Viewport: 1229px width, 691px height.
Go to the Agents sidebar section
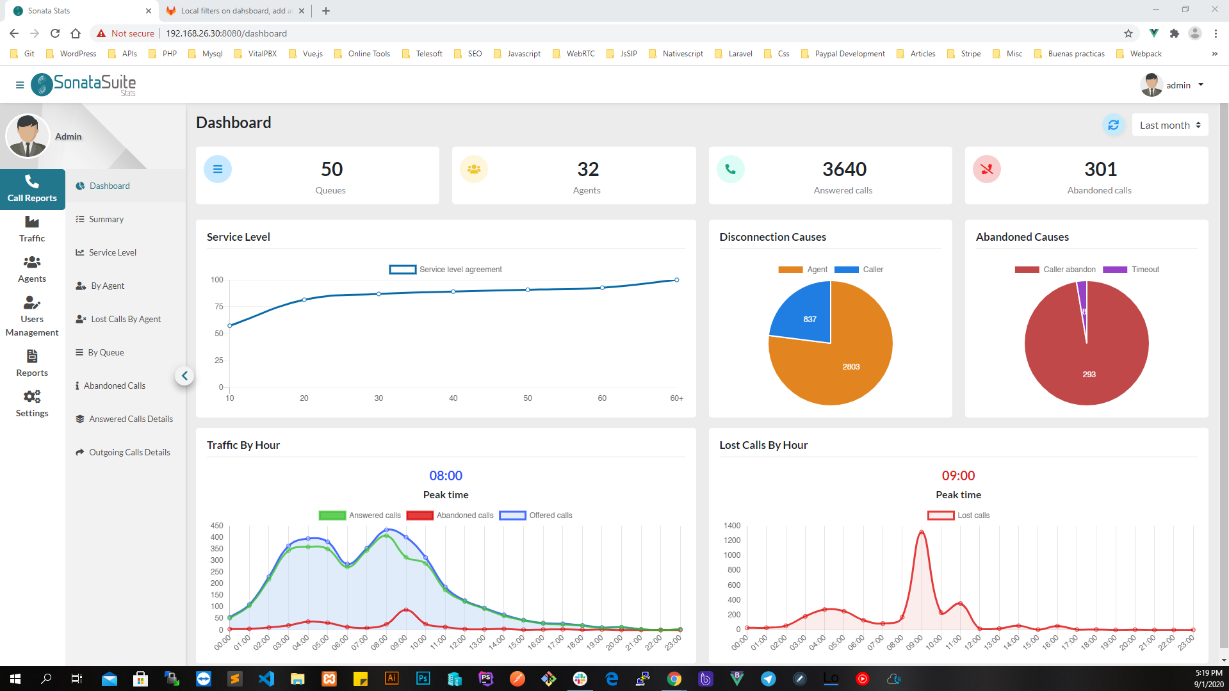point(32,270)
